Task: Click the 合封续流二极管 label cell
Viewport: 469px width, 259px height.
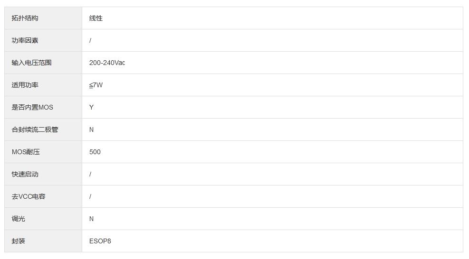Action: pos(35,129)
